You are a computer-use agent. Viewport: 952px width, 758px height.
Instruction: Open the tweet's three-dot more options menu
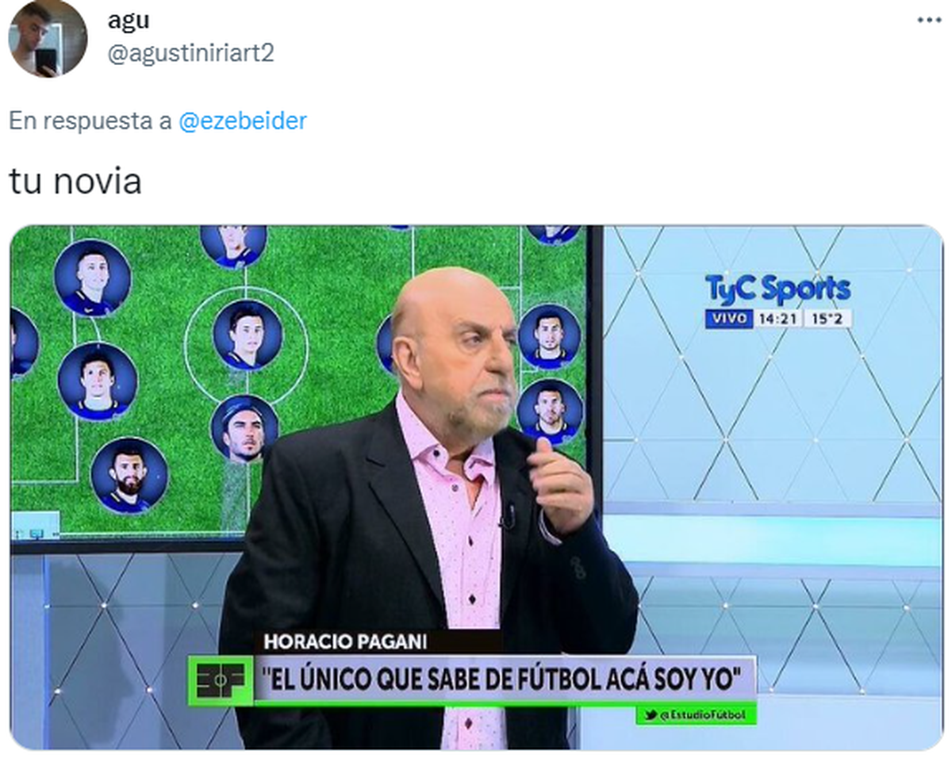point(929,20)
